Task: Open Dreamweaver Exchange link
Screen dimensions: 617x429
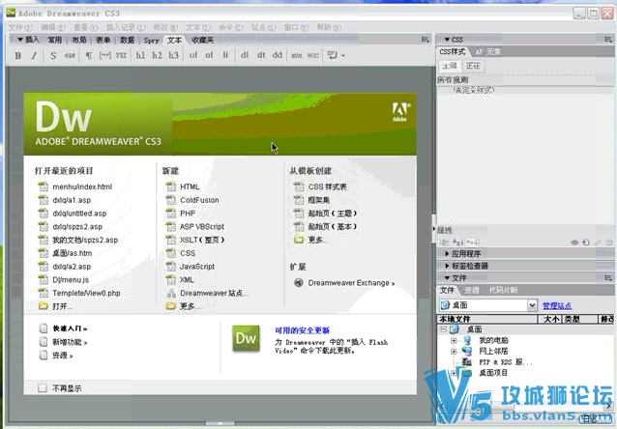Action: tap(351, 283)
